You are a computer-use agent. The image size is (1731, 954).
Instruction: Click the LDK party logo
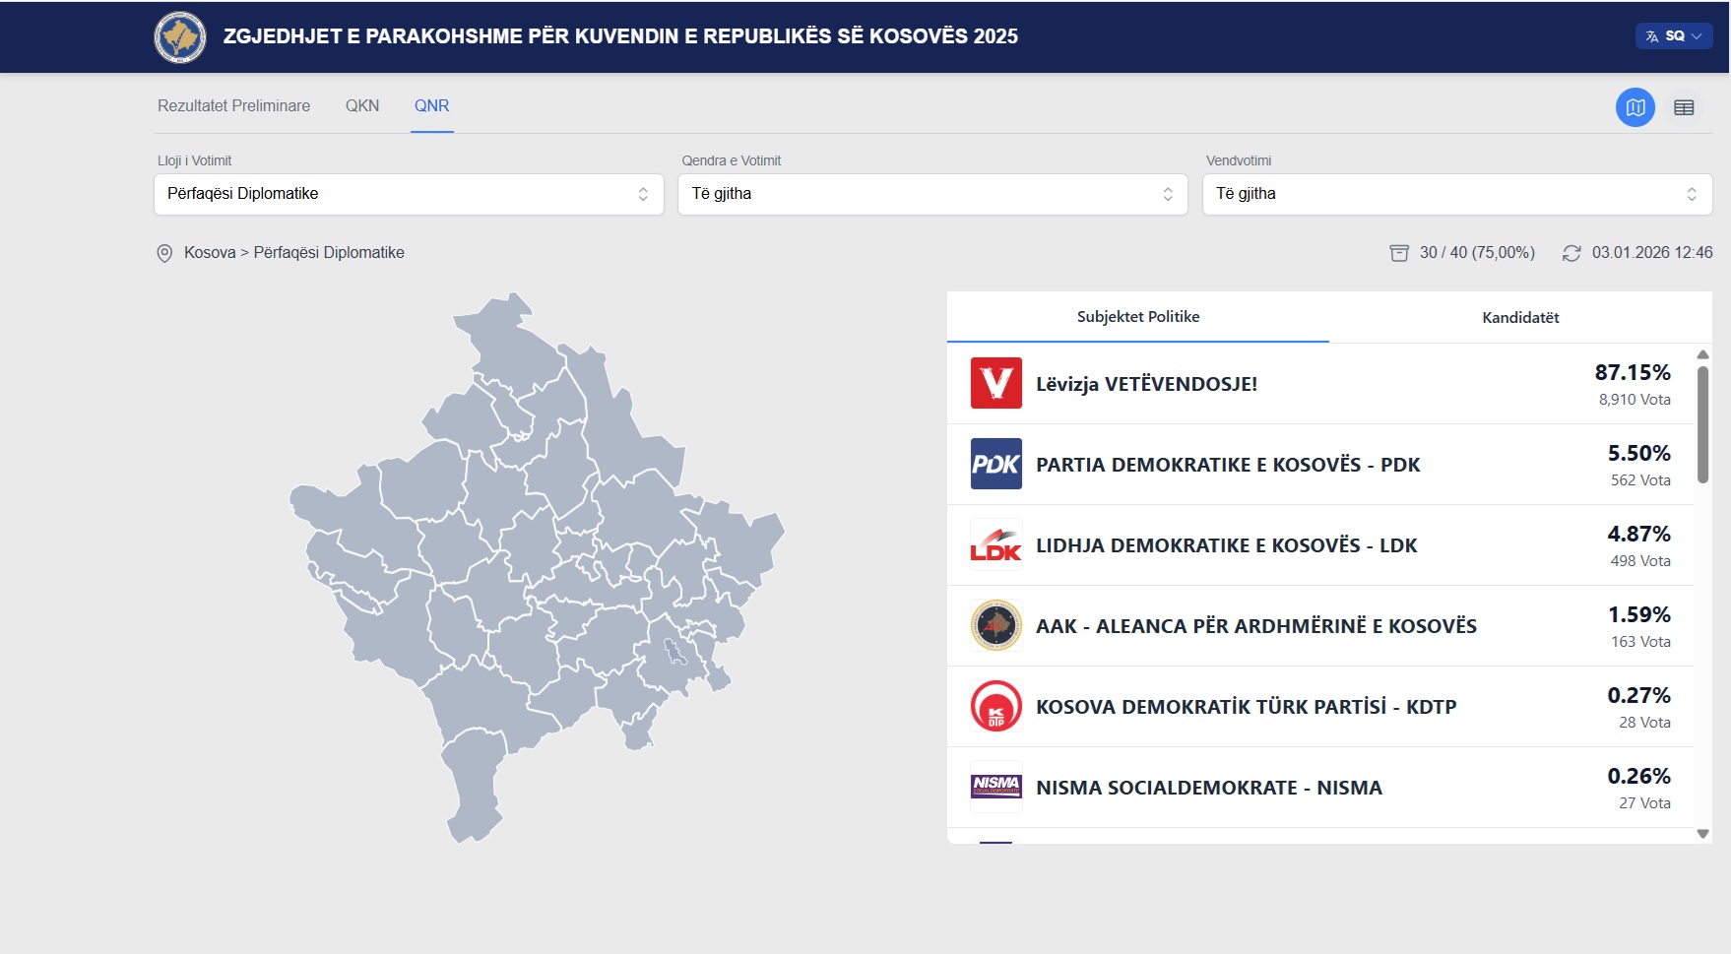995,544
